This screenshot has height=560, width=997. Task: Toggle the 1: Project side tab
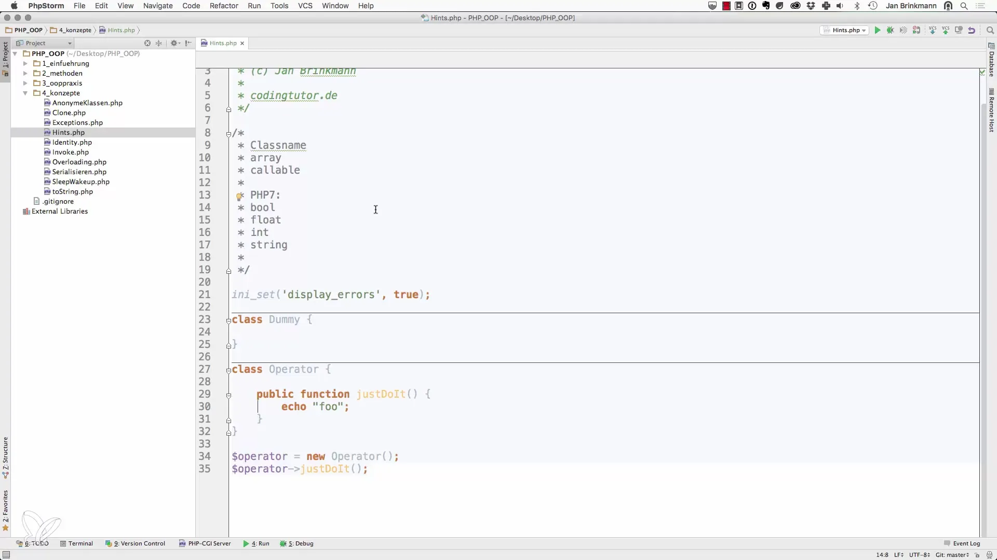click(5, 59)
